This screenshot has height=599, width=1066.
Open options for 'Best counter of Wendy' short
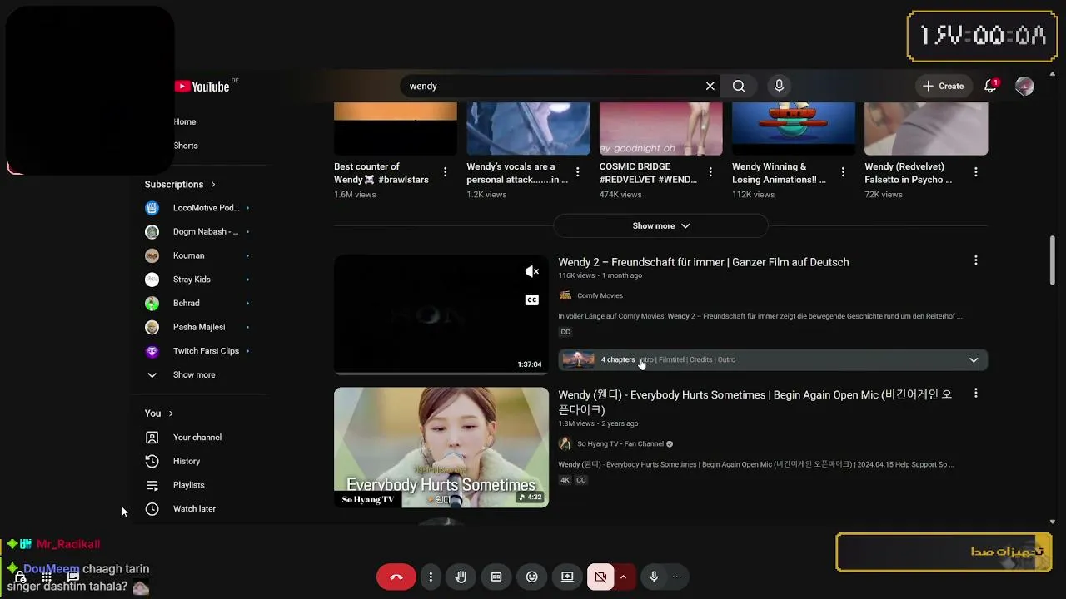click(446, 172)
